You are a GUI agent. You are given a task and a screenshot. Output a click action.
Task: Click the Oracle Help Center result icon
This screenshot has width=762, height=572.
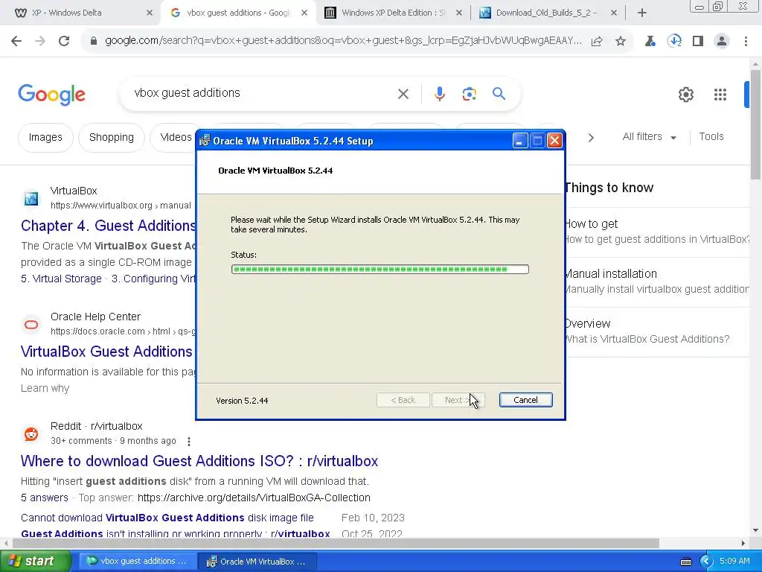tap(31, 325)
